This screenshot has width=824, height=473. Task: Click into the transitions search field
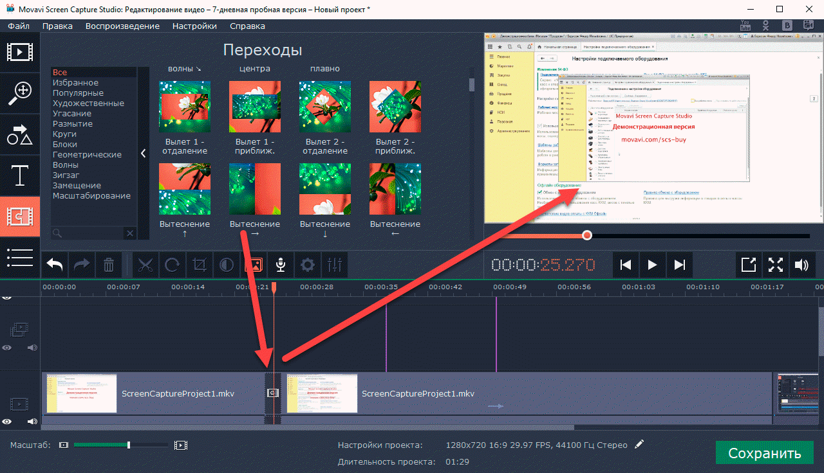88,233
